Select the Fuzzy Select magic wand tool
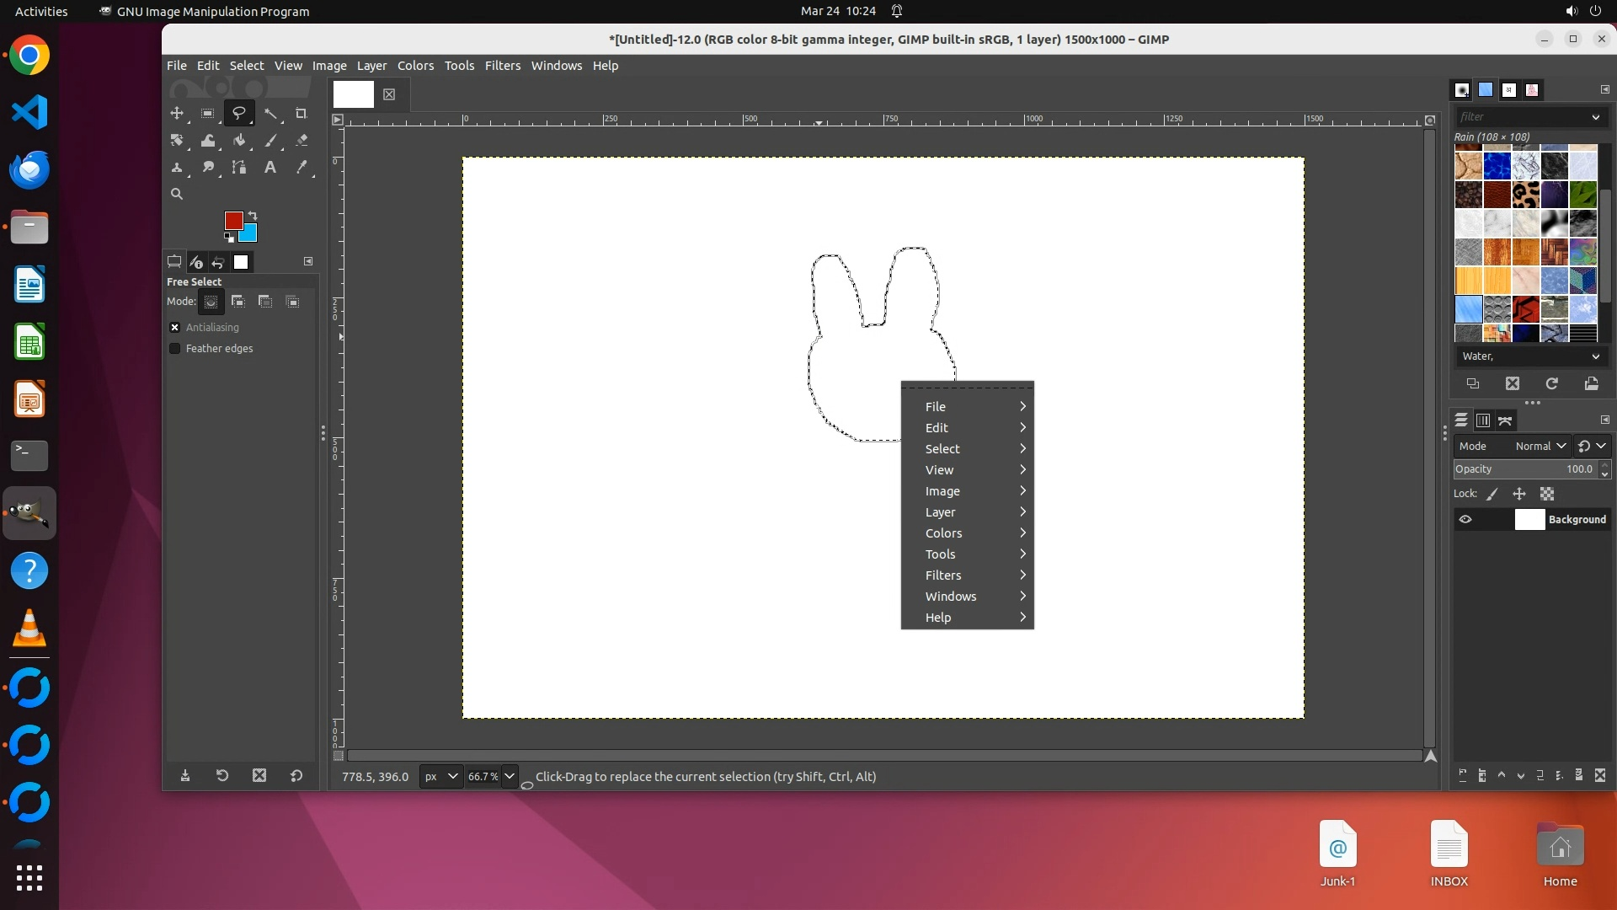Viewport: 1617px width, 910px height. point(270,114)
